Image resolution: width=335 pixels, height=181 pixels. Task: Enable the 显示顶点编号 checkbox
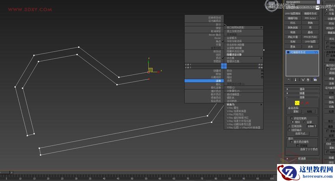(x=291, y=142)
